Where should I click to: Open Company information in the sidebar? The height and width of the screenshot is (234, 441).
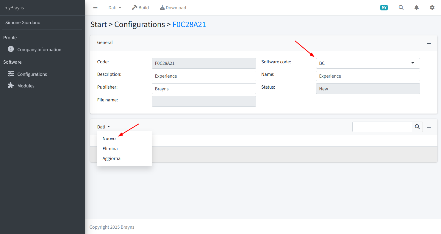(x=35, y=49)
